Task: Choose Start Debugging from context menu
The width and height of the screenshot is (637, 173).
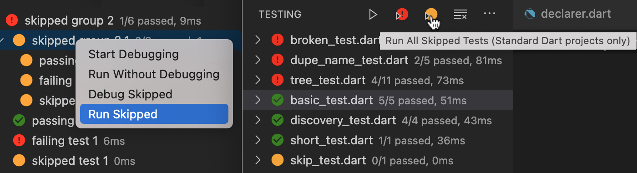Action: pos(154,54)
